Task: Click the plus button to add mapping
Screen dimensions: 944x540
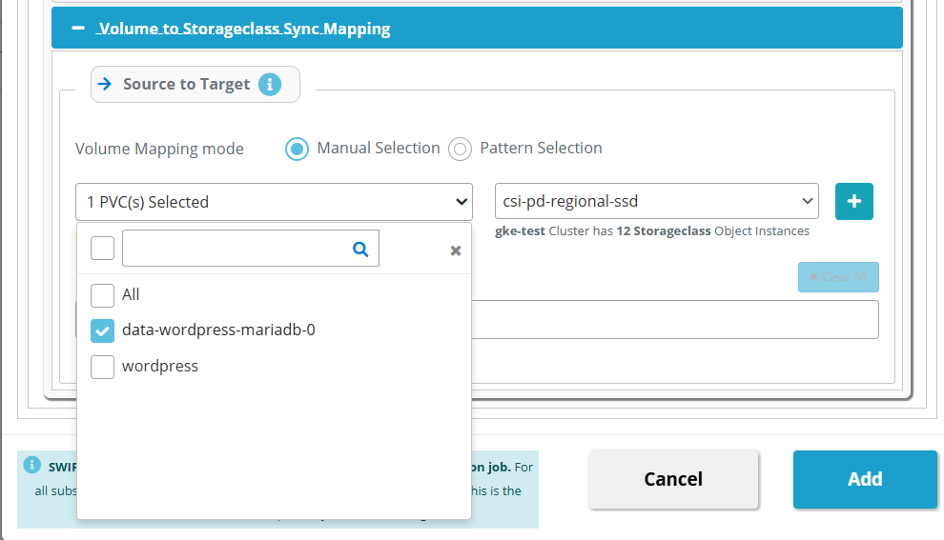Action: point(853,202)
